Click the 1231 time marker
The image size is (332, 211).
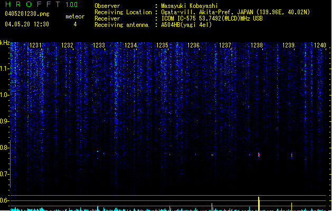35,45
